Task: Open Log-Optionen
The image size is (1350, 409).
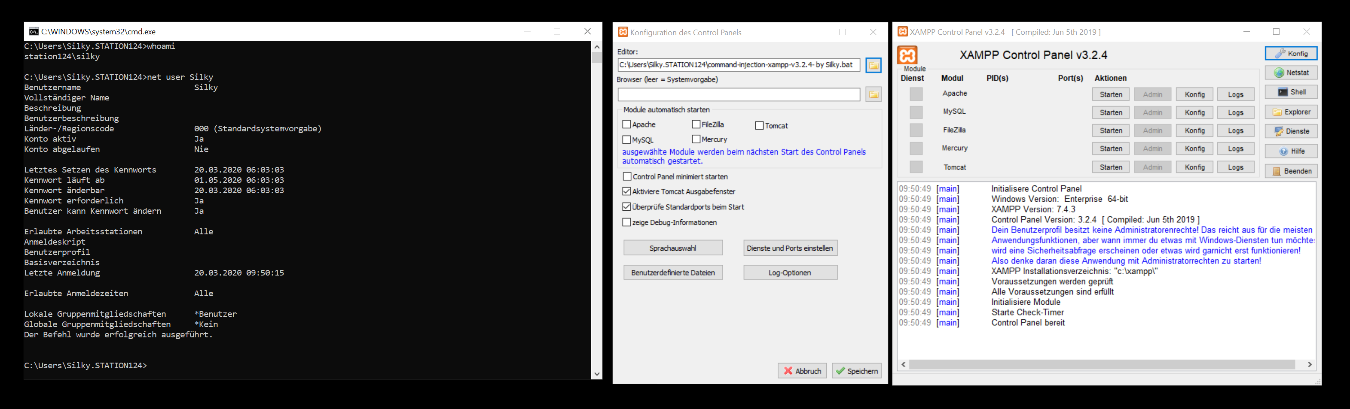Action: (790, 273)
